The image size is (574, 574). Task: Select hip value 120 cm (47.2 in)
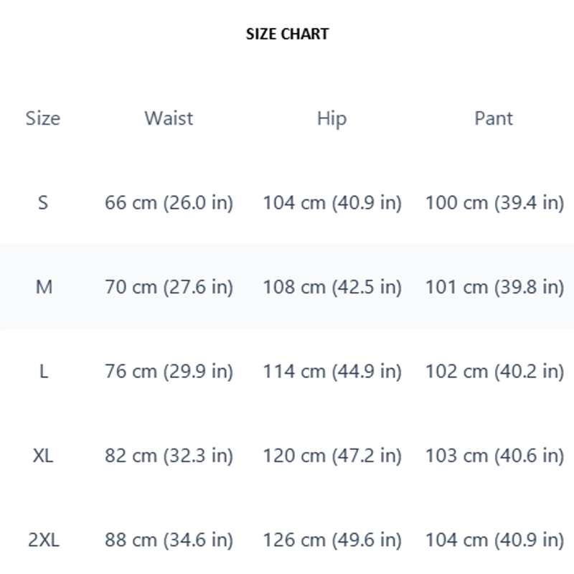332,456
